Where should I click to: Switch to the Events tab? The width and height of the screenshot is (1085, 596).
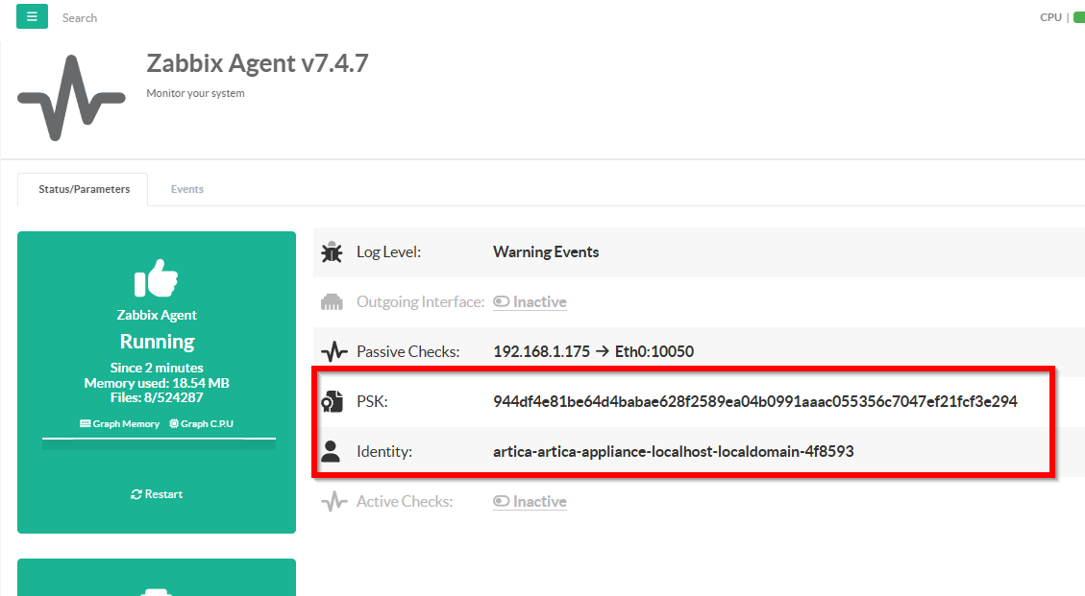tap(187, 189)
